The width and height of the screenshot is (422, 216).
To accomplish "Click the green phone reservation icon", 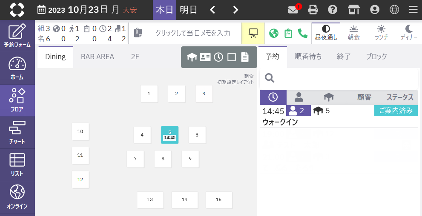I will click(303, 33).
